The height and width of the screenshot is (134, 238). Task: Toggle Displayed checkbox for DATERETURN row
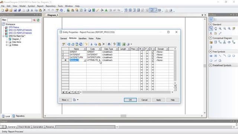pyautogui.click(x=153, y=57)
